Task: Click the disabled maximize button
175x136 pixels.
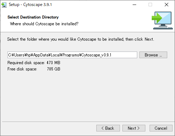Action: click(x=150, y=5)
